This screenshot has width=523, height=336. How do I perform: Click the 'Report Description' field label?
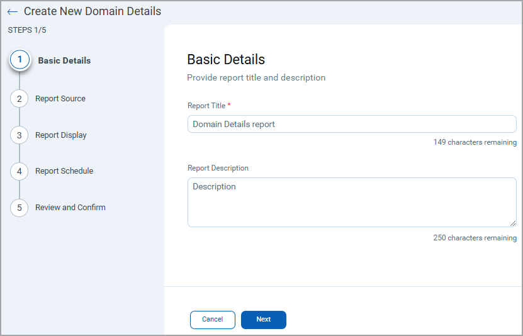(x=218, y=168)
